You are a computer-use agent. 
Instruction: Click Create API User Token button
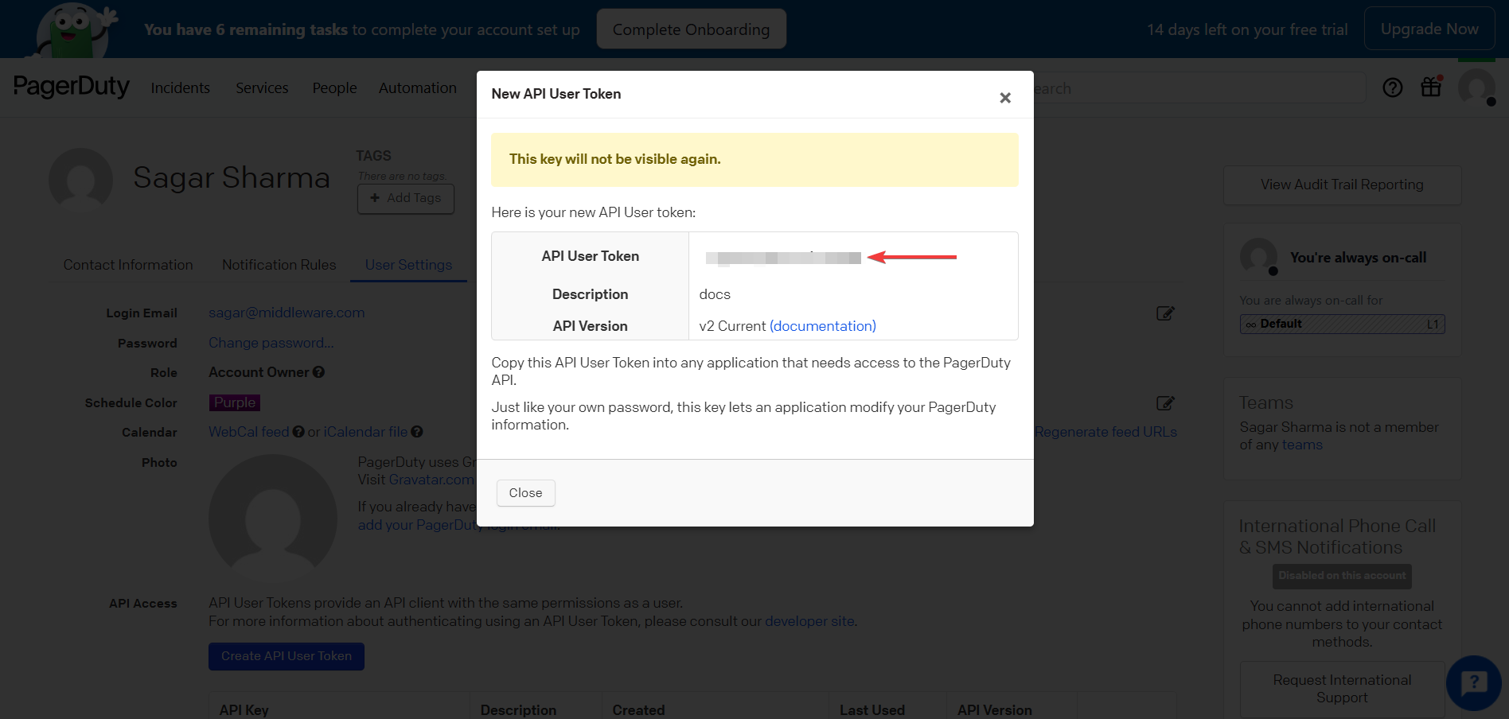point(286,655)
